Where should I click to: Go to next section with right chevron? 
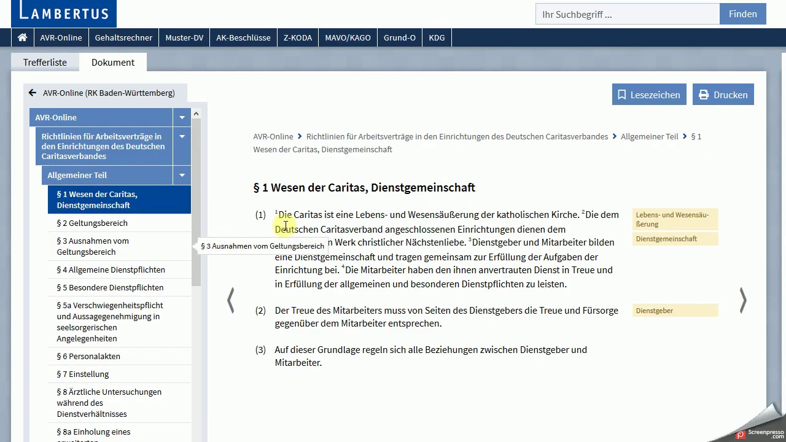(743, 300)
